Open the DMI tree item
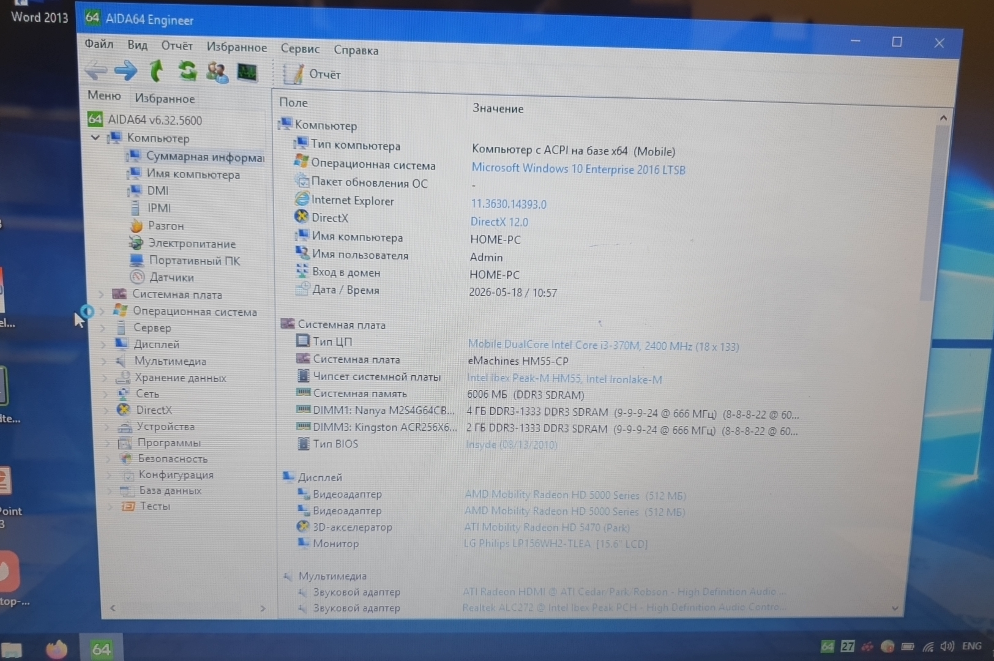Image resolution: width=994 pixels, height=661 pixels. tap(149, 191)
